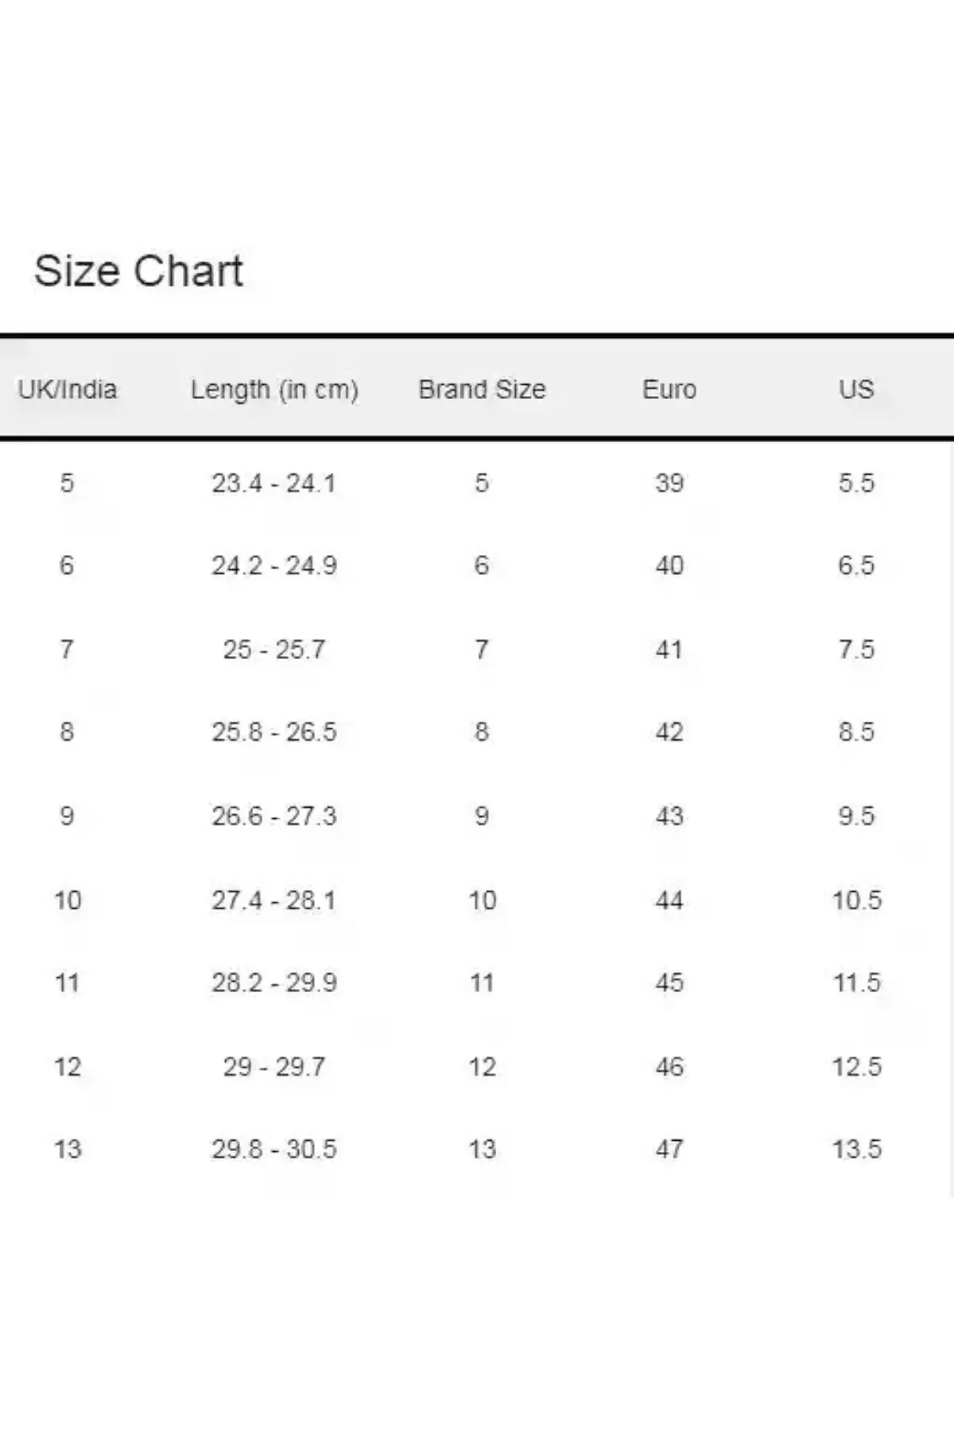The width and height of the screenshot is (954, 1431).
Task: Click the 23.4 - 24.1 length cell
Action: pos(274,483)
